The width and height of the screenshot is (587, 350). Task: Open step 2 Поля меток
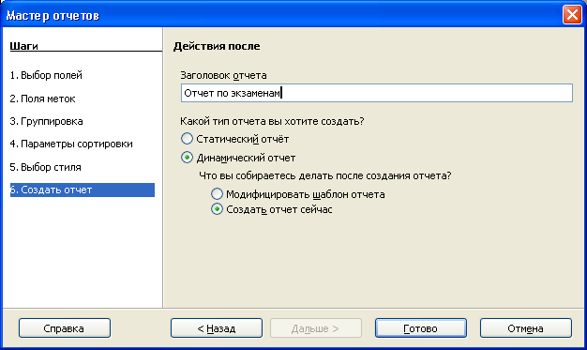click(43, 99)
